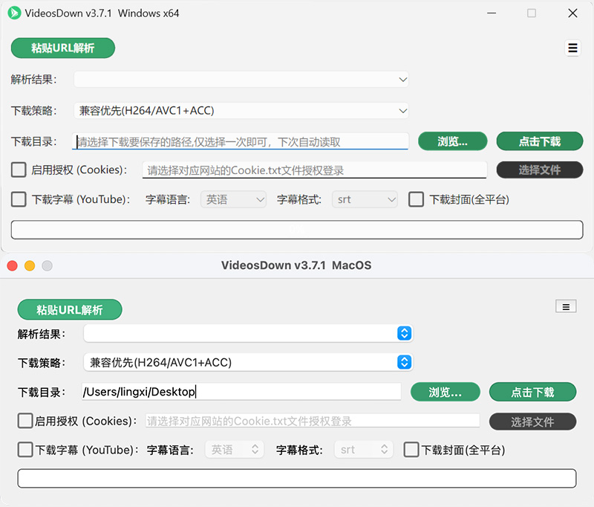
Task: Open 字幕格式 srt dropdown in the MacOS window
Action: point(364,450)
